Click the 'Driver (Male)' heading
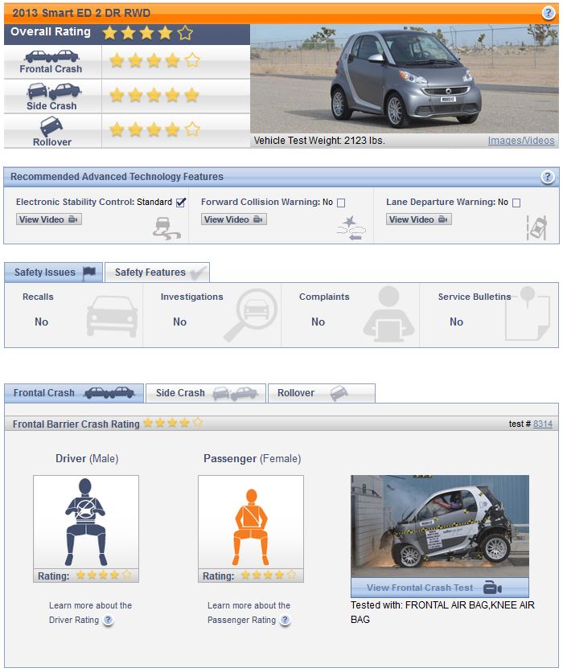The image size is (563, 672). pyautogui.click(x=87, y=458)
